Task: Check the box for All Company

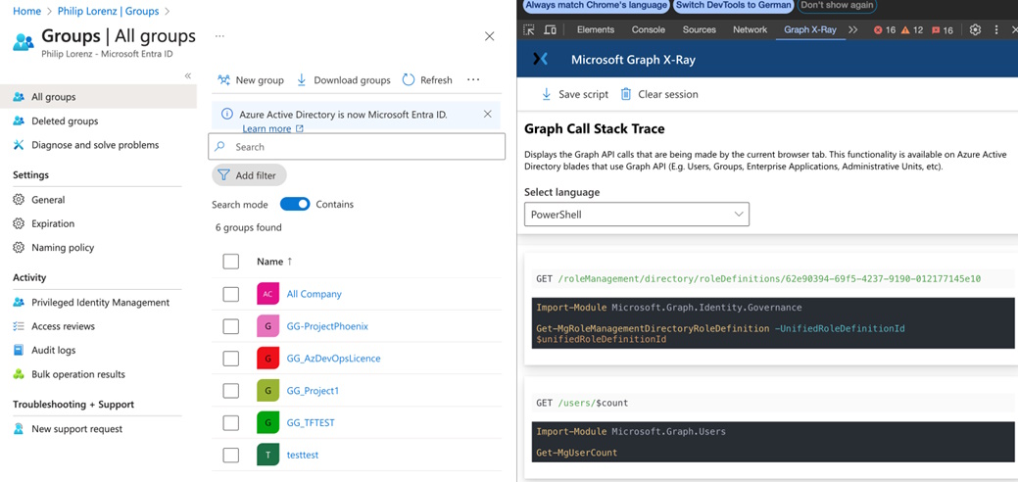Action: tap(230, 294)
